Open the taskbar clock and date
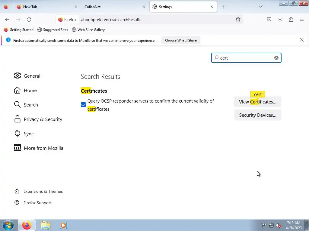This screenshot has width=309, height=231. 294,225
